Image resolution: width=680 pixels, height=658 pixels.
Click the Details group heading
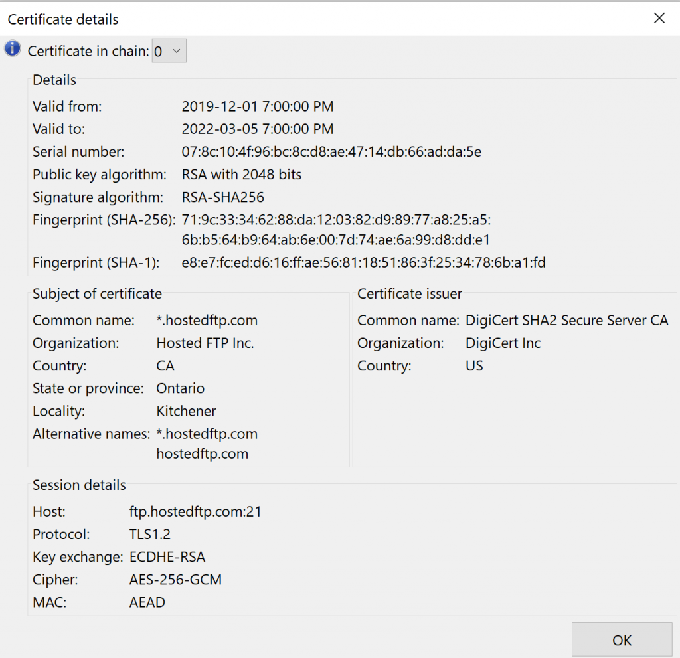[x=54, y=80]
